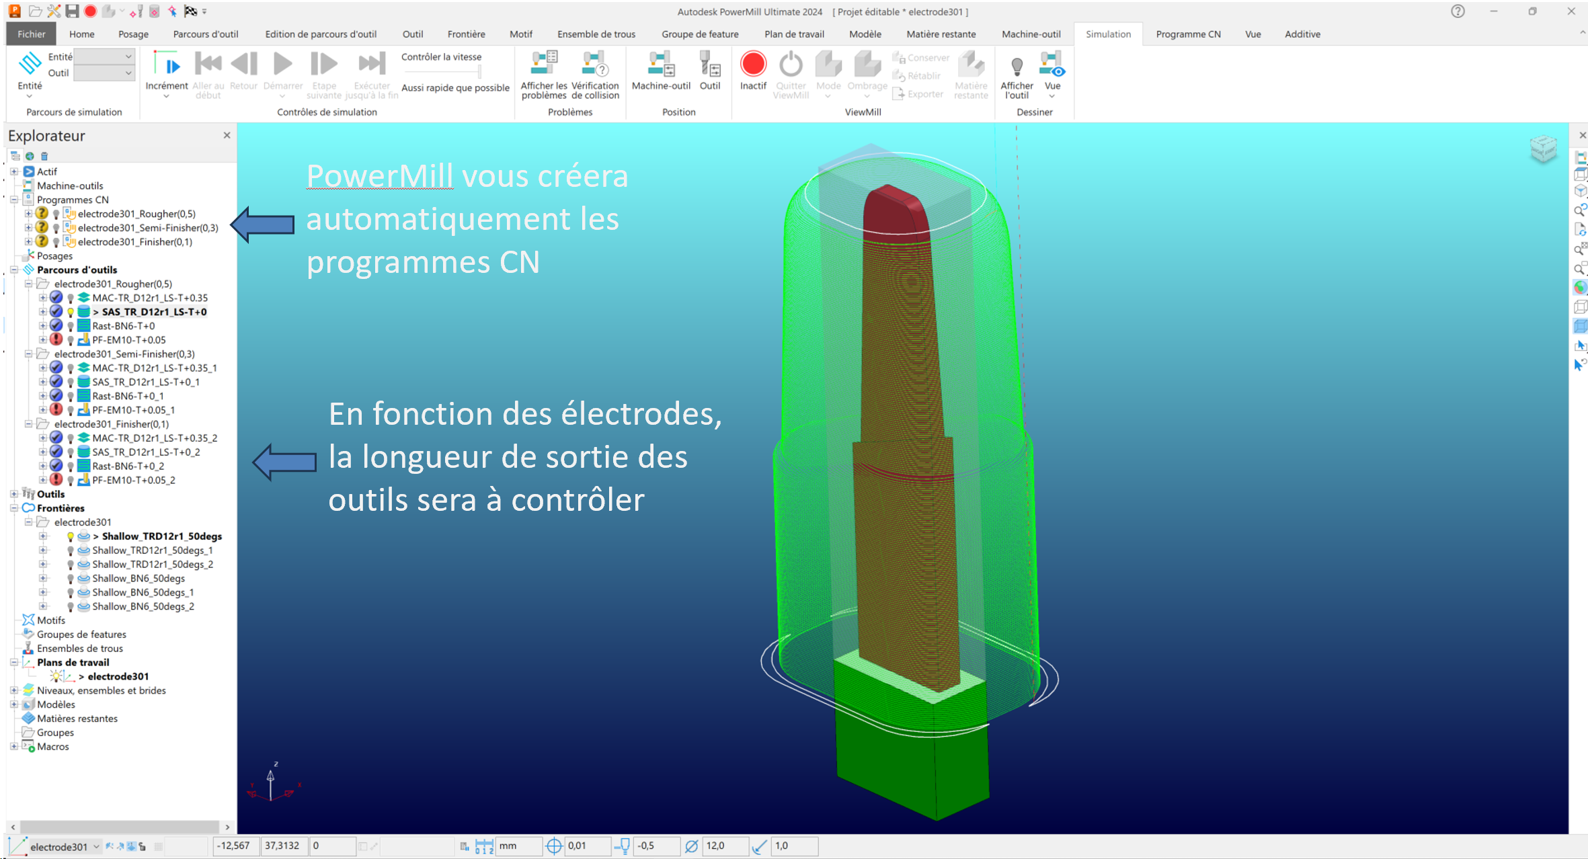This screenshot has width=1588, height=859.
Task: Open the Outil dropdown list
Action: (104, 73)
